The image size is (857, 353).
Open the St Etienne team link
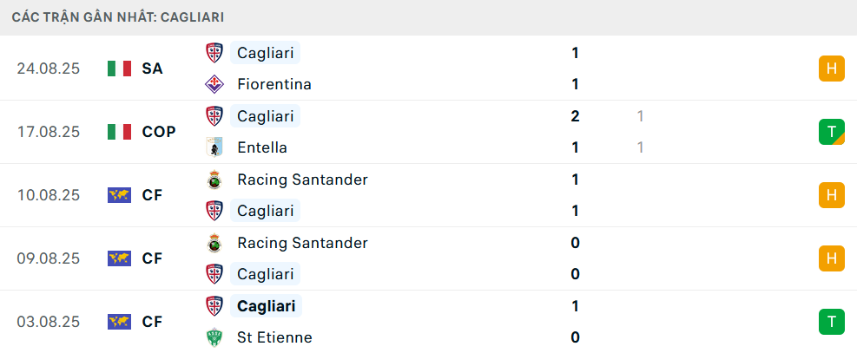coord(274,337)
